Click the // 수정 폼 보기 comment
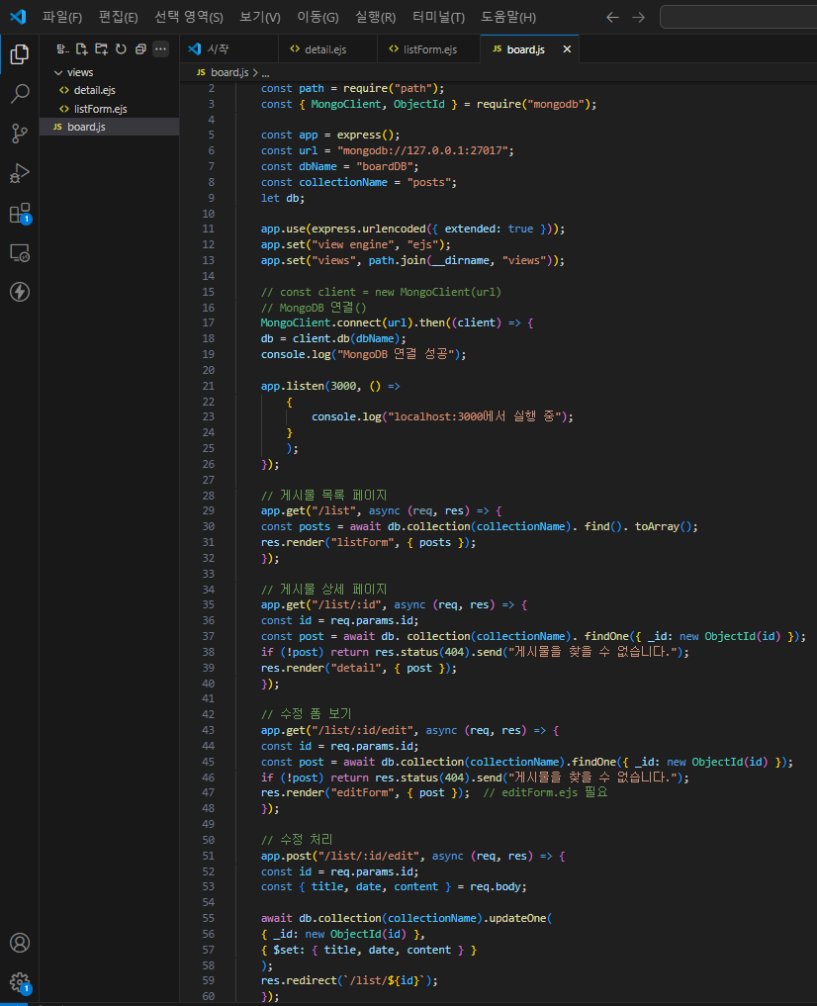The height and width of the screenshot is (1006, 817). [x=306, y=714]
